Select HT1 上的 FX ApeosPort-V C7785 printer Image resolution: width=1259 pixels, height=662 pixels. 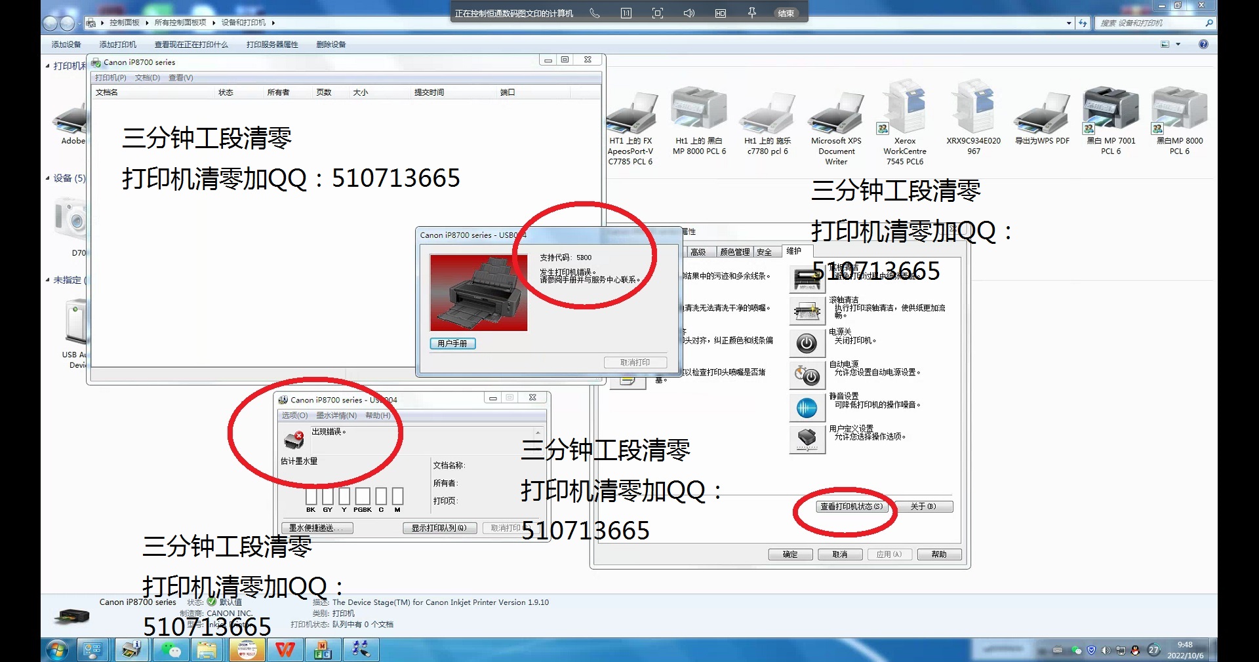(x=631, y=128)
